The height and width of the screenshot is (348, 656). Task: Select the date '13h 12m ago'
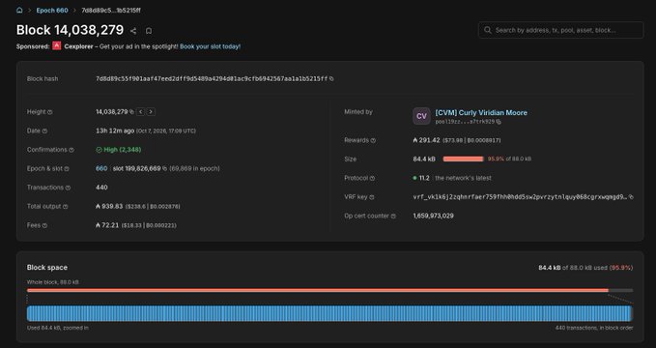click(x=115, y=130)
